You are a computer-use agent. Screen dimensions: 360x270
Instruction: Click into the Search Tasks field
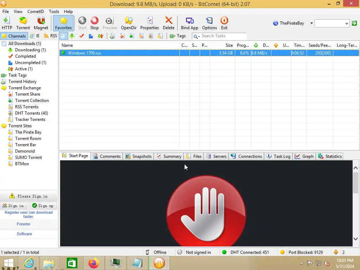[223, 36]
